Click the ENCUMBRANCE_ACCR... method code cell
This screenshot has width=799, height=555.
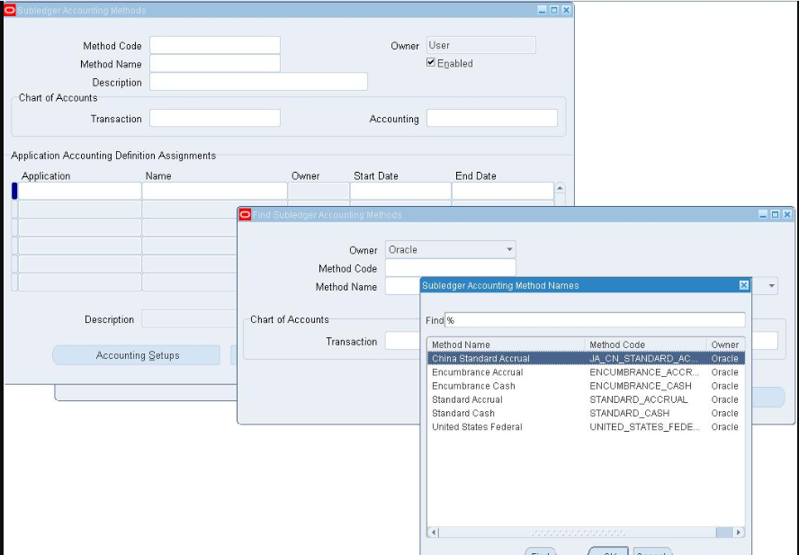click(x=644, y=372)
